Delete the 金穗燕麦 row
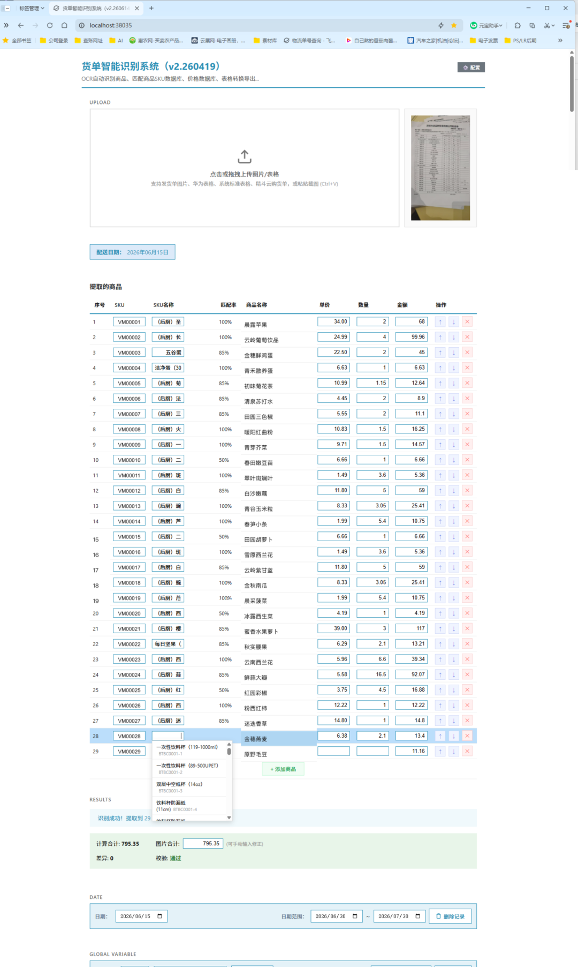 tap(467, 736)
